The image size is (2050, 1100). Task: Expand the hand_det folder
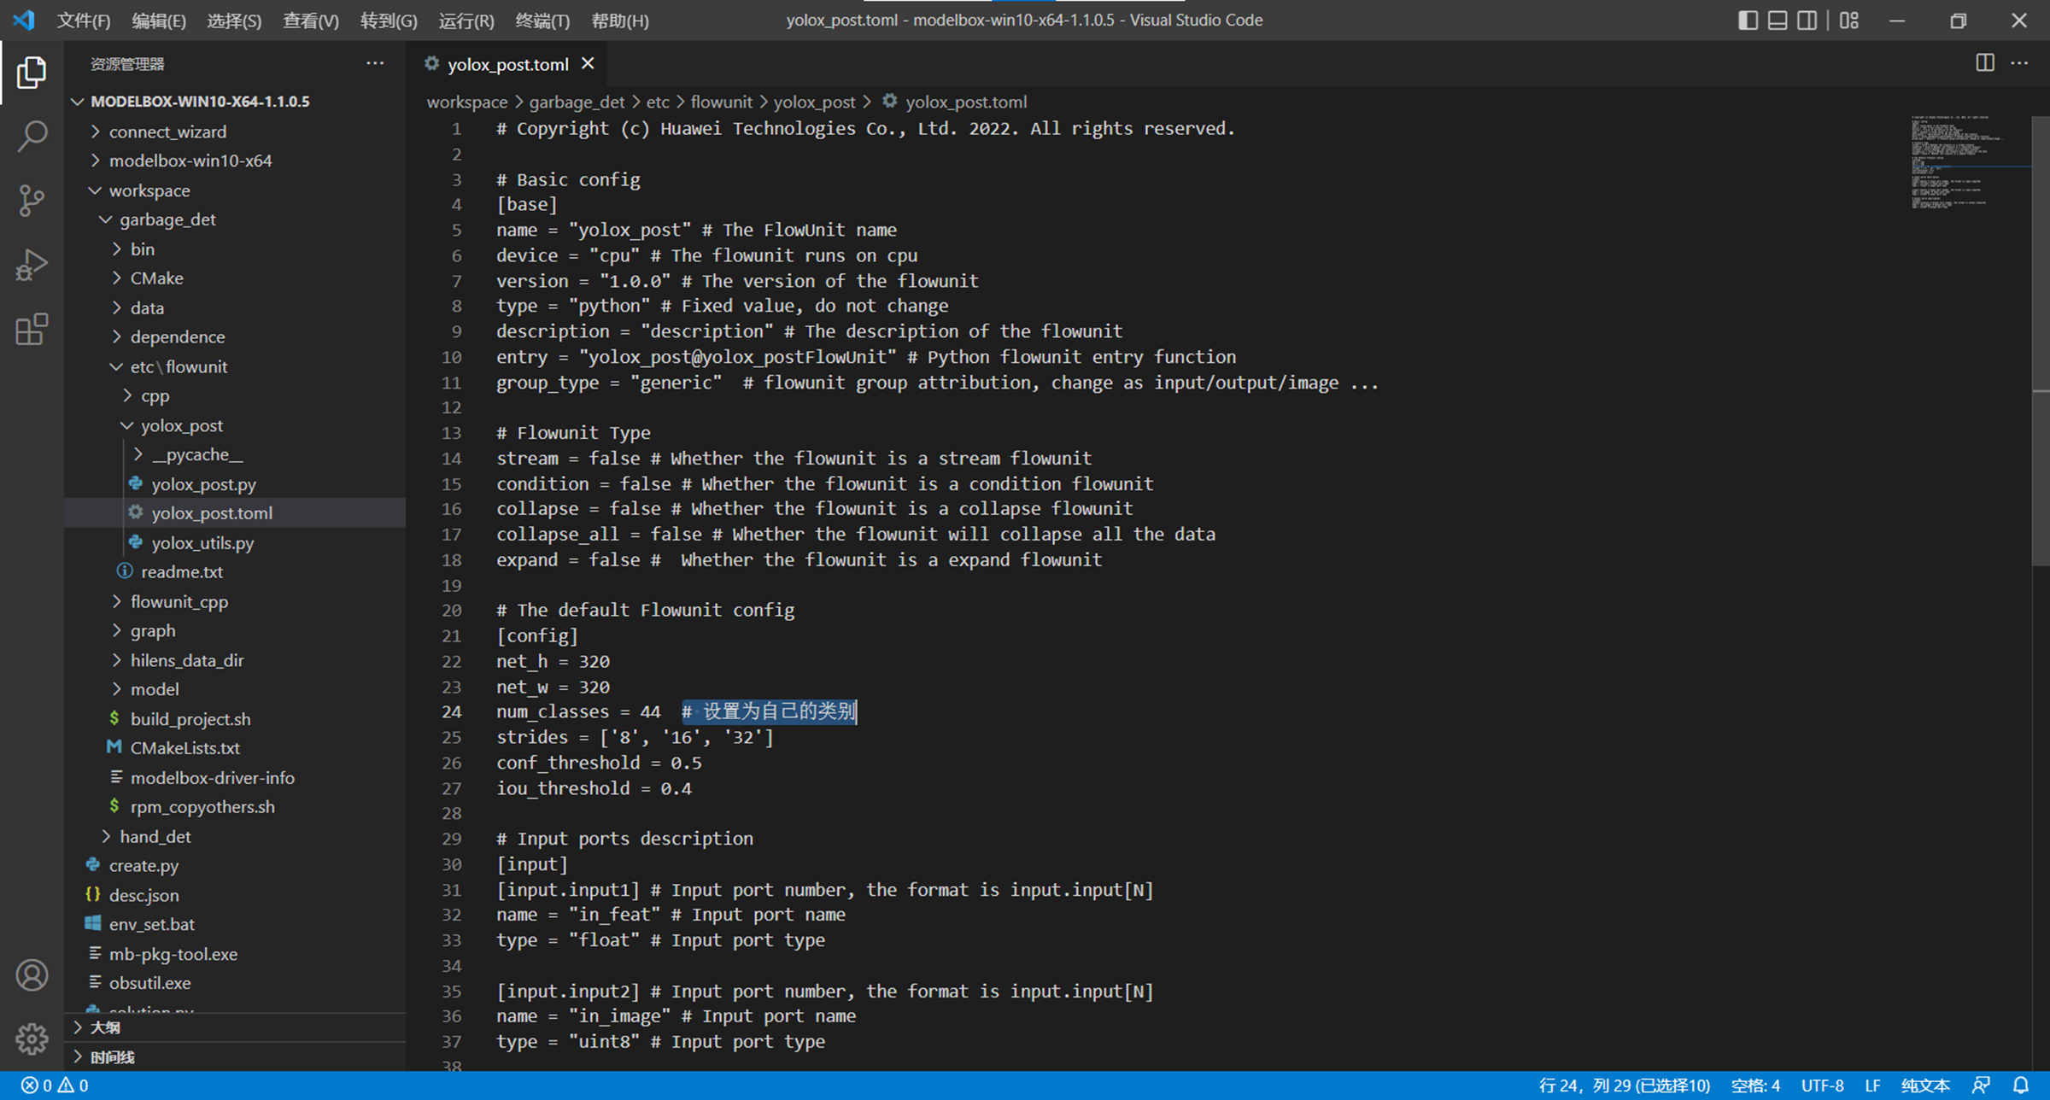pyautogui.click(x=155, y=836)
